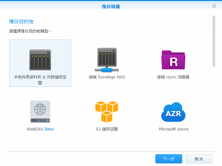Select the blue Azure cloud icon
Viewport: 222px width, 166px height.
(173, 112)
